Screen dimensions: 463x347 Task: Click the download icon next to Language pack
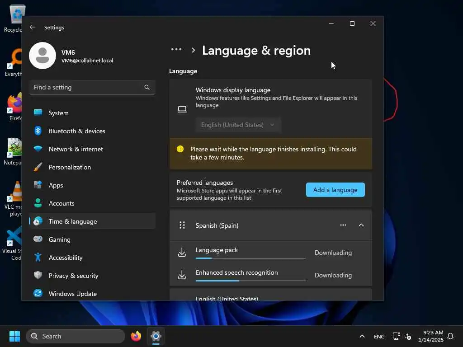(x=182, y=253)
